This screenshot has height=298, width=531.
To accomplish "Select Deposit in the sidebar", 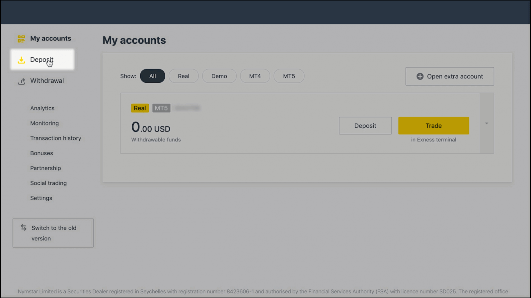I will click(x=42, y=60).
